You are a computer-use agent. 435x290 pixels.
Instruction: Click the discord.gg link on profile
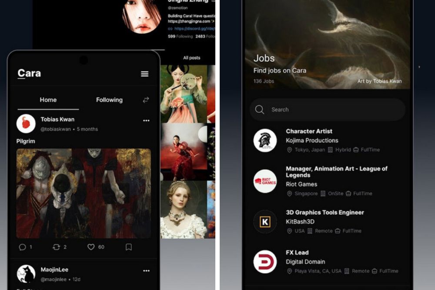(194, 29)
